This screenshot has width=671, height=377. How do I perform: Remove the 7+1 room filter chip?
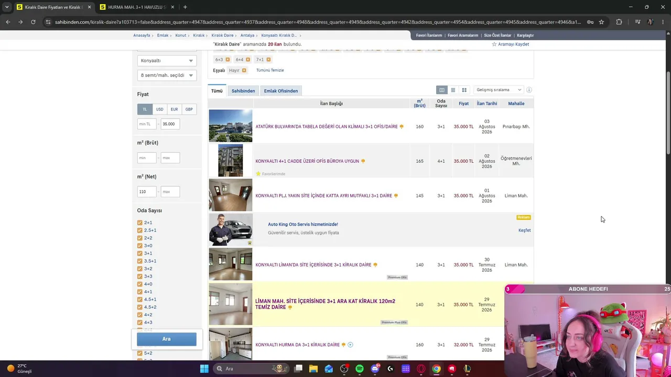tap(268, 60)
